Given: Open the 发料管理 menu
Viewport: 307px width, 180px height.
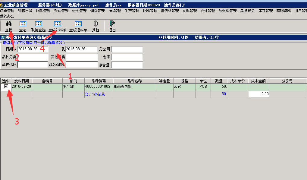Looking at the screenshot, I should (x=190, y=11).
